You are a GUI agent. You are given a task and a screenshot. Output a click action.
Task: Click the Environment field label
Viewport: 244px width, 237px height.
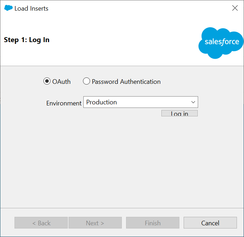(64, 103)
